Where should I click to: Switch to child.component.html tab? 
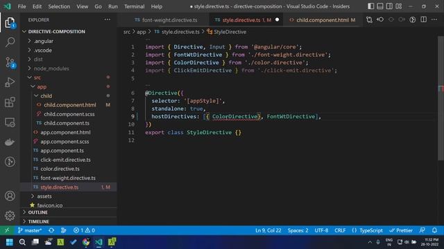point(322,20)
